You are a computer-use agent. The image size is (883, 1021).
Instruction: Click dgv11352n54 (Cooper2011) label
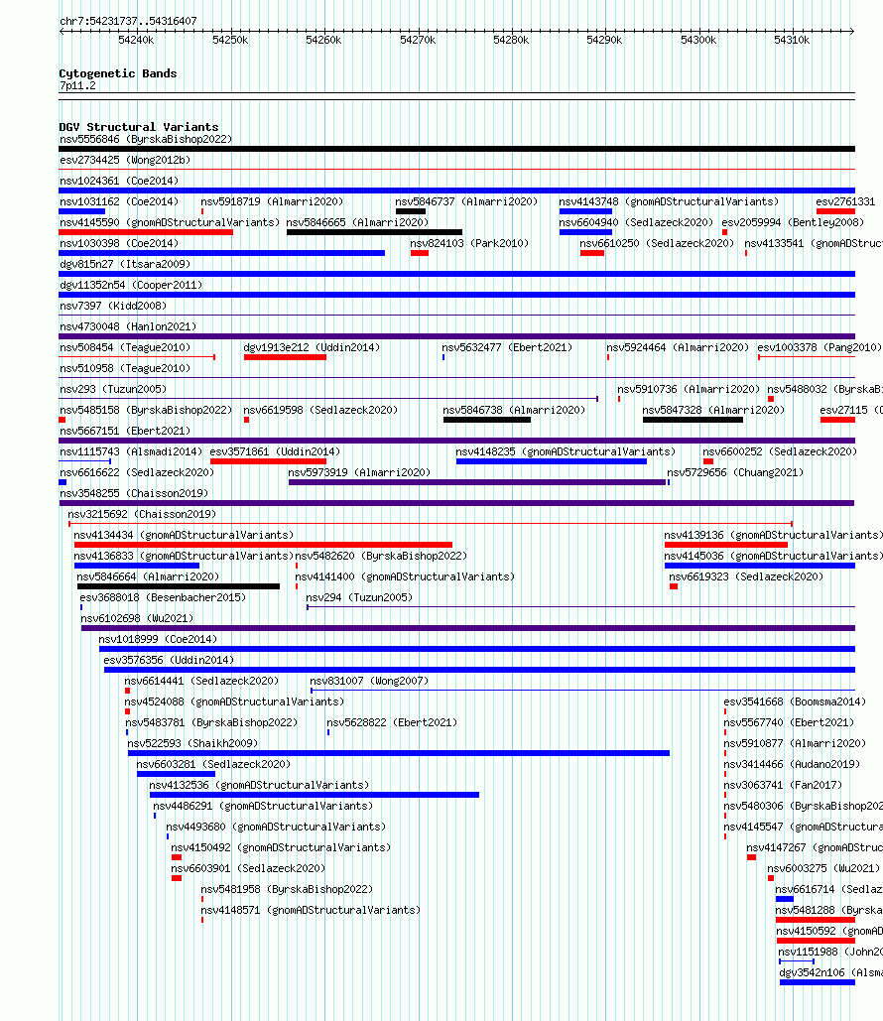pos(131,285)
